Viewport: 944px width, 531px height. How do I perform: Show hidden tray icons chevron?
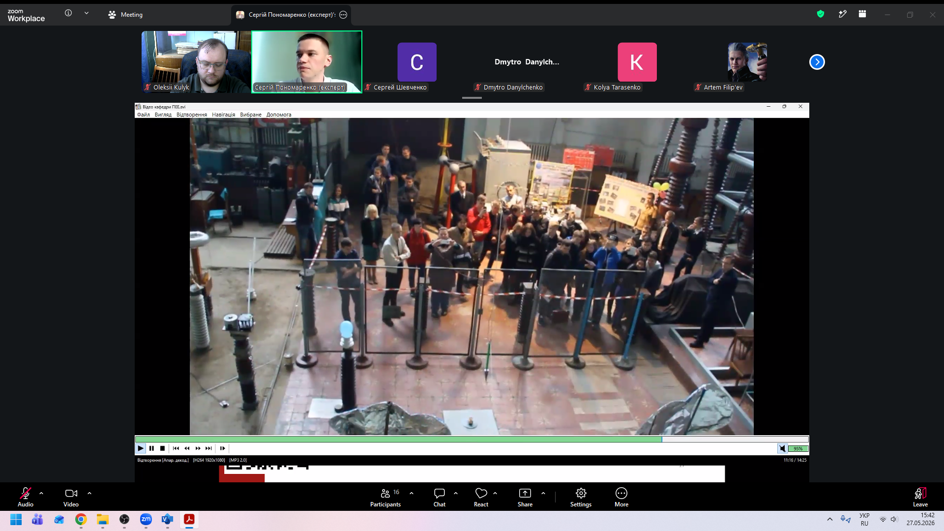830,519
